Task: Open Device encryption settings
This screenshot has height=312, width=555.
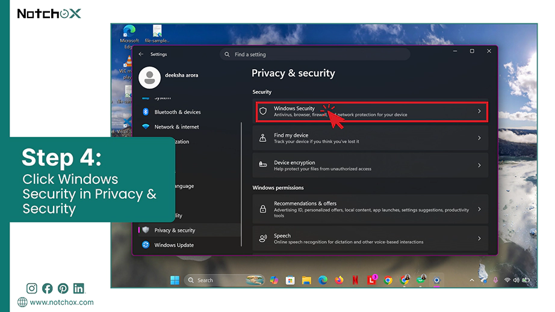Action: pyautogui.click(x=370, y=165)
